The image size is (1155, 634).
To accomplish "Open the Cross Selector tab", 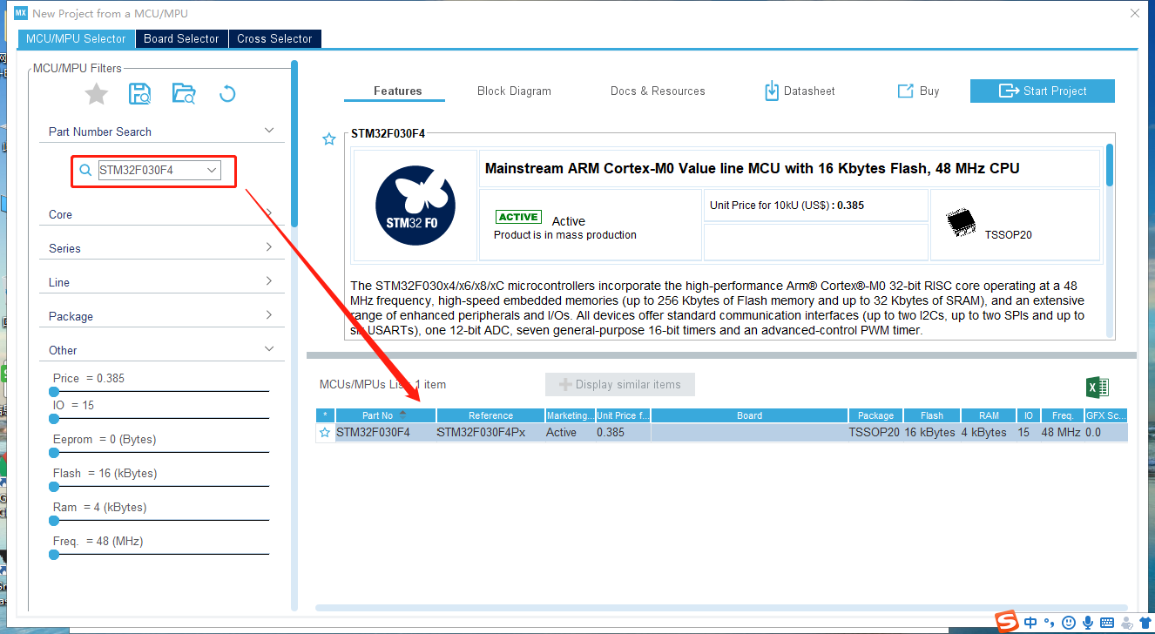I will click(274, 39).
